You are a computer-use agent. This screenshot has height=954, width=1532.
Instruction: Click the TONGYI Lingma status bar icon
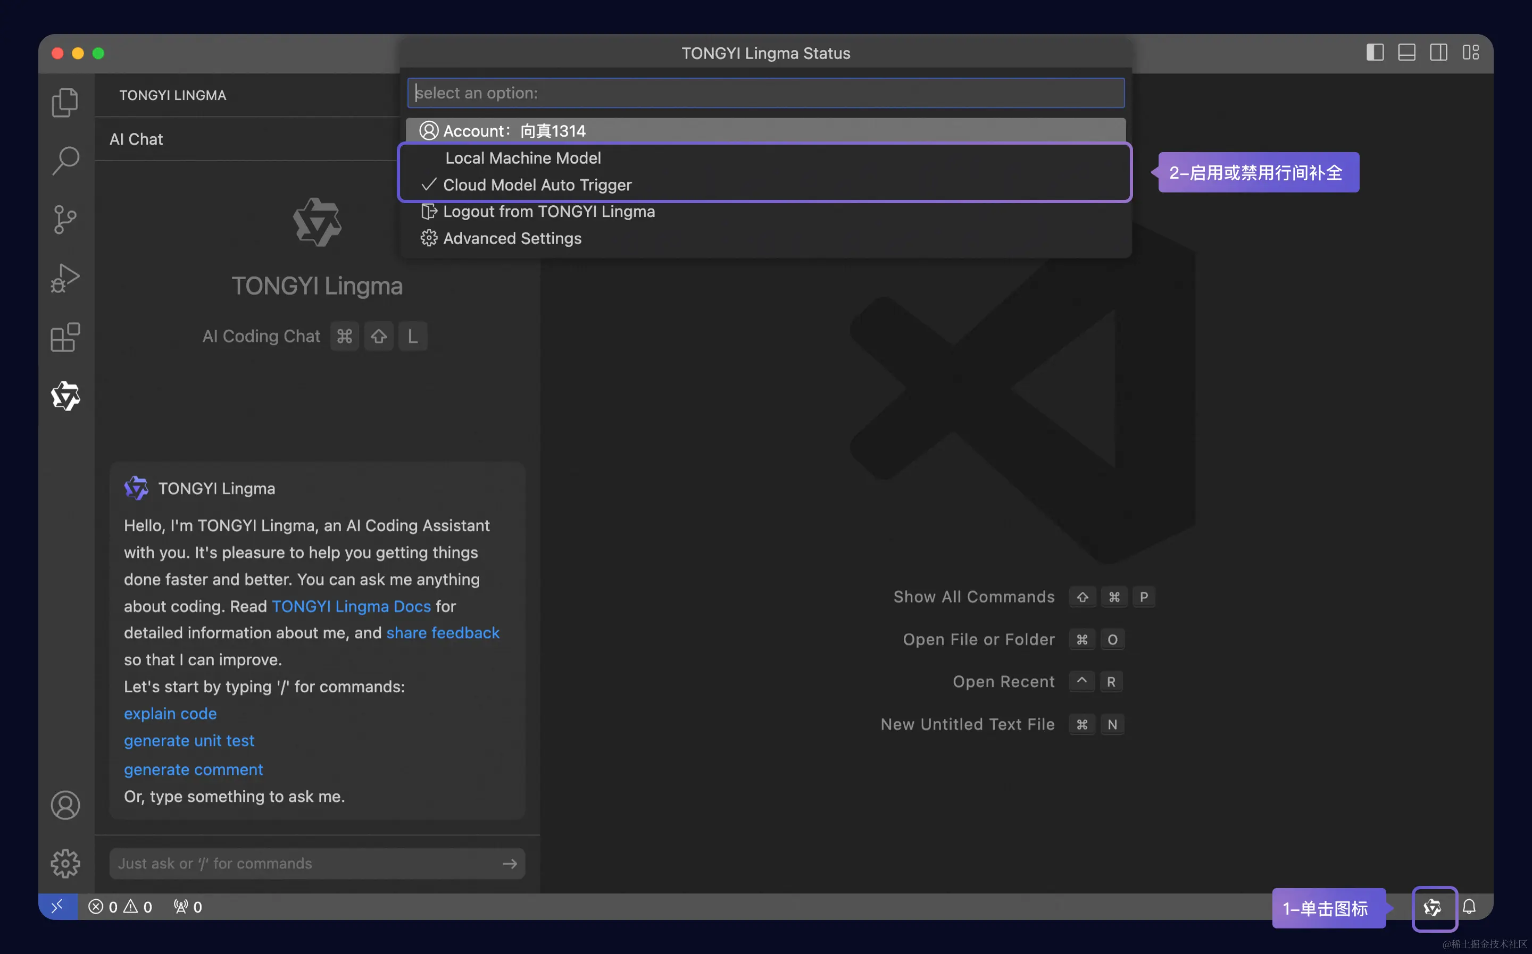coord(1433,907)
